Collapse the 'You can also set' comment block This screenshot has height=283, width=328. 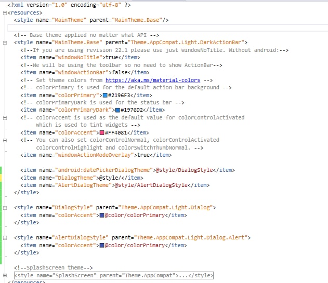pyautogui.click(x=5, y=140)
